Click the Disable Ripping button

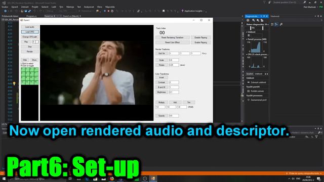(x=200, y=37)
